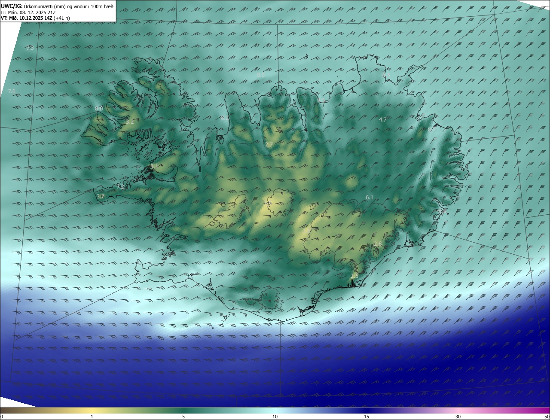This screenshot has height=420, width=550.
Task: Click the 15 tick on the colour scale
Action: 367,417
